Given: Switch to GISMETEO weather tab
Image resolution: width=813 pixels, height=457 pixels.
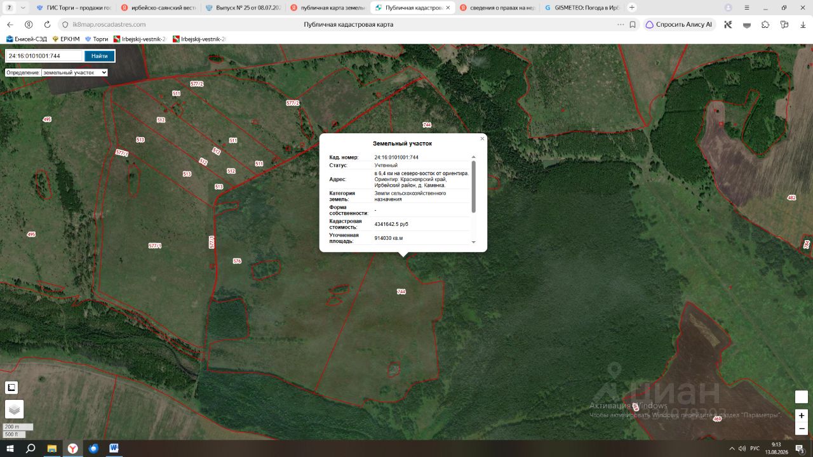Looking at the screenshot, I should [x=582, y=8].
